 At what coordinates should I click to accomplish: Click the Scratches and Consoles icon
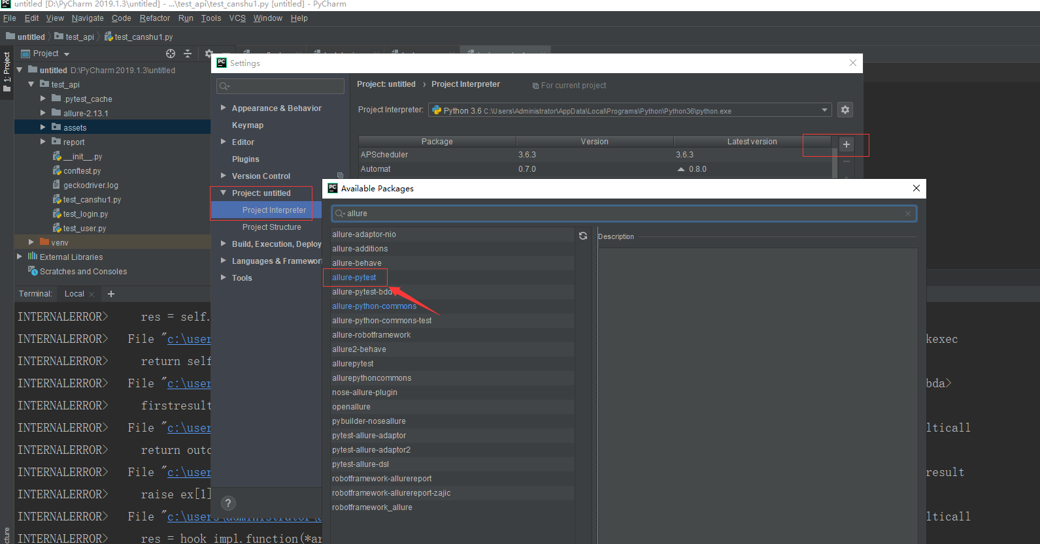pos(33,270)
